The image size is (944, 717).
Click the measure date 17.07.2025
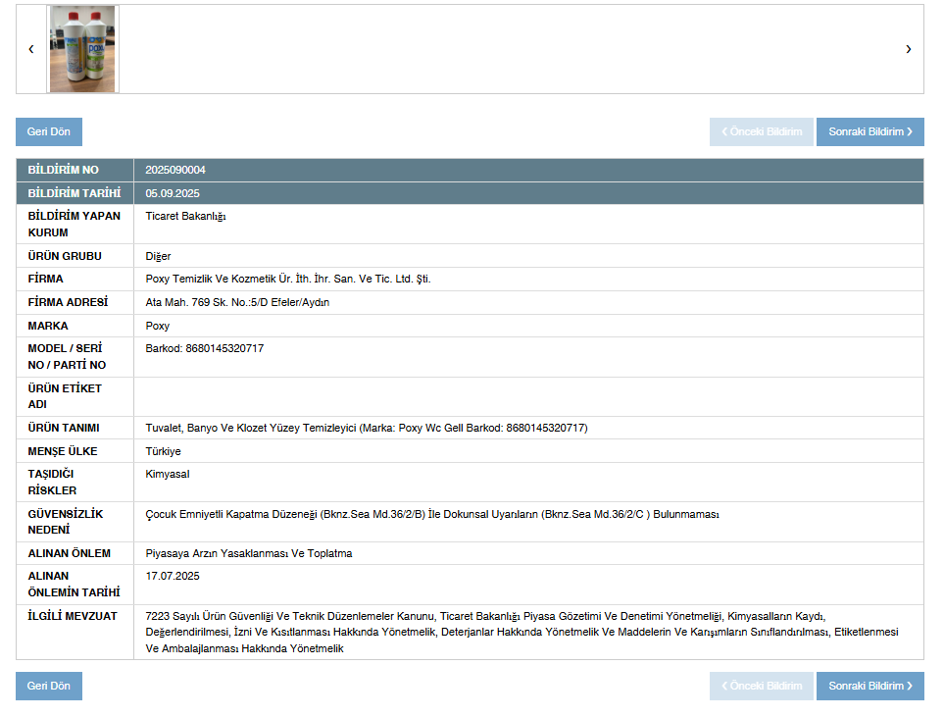(173, 576)
